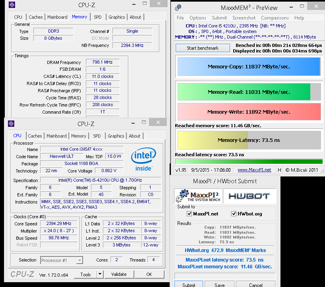Open the Tools dropdown arrow in CPU-Z

click(x=100, y=274)
